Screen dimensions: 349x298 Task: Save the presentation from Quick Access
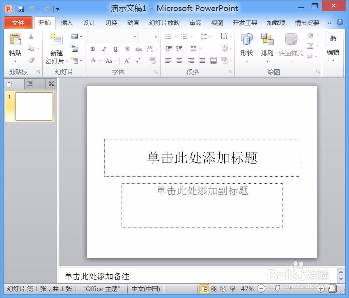click(21, 9)
